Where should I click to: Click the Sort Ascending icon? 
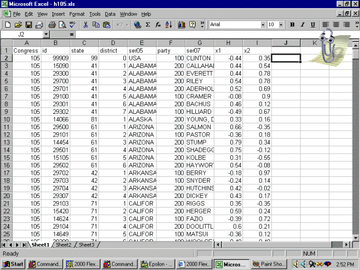(x=168, y=25)
